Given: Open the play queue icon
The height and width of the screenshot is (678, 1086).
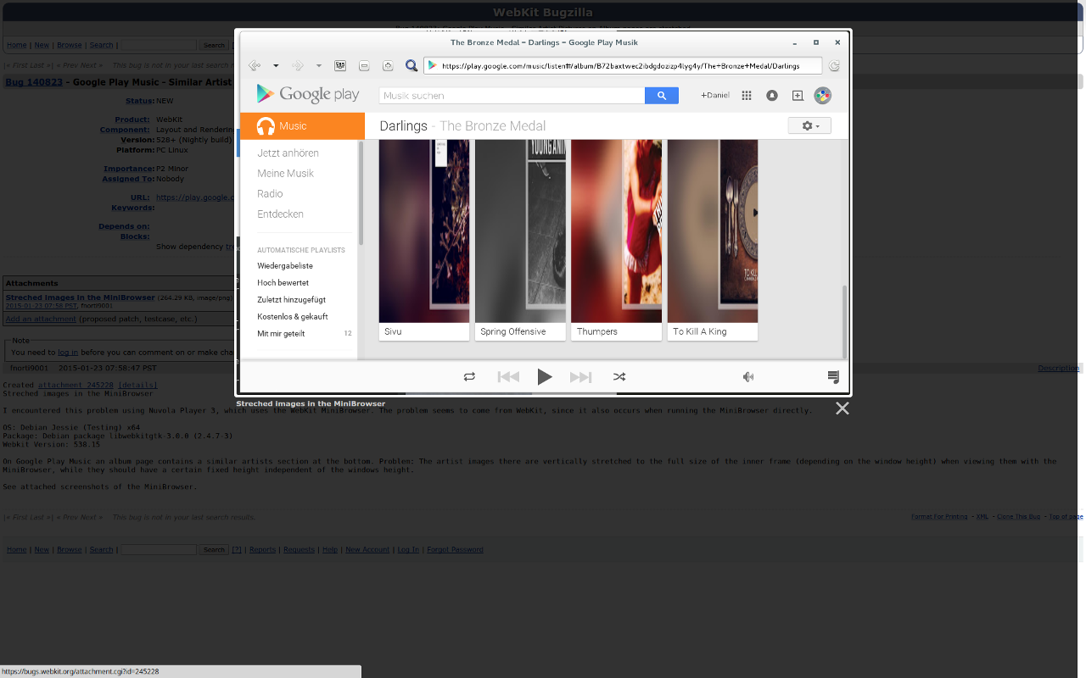Looking at the screenshot, I should pyautogui.click(x=833, y=377).
